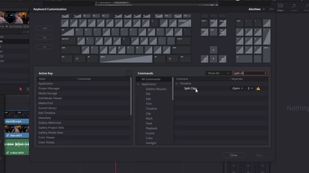Click the Save button
Viewport: 309px width, 173px height.
259,155
